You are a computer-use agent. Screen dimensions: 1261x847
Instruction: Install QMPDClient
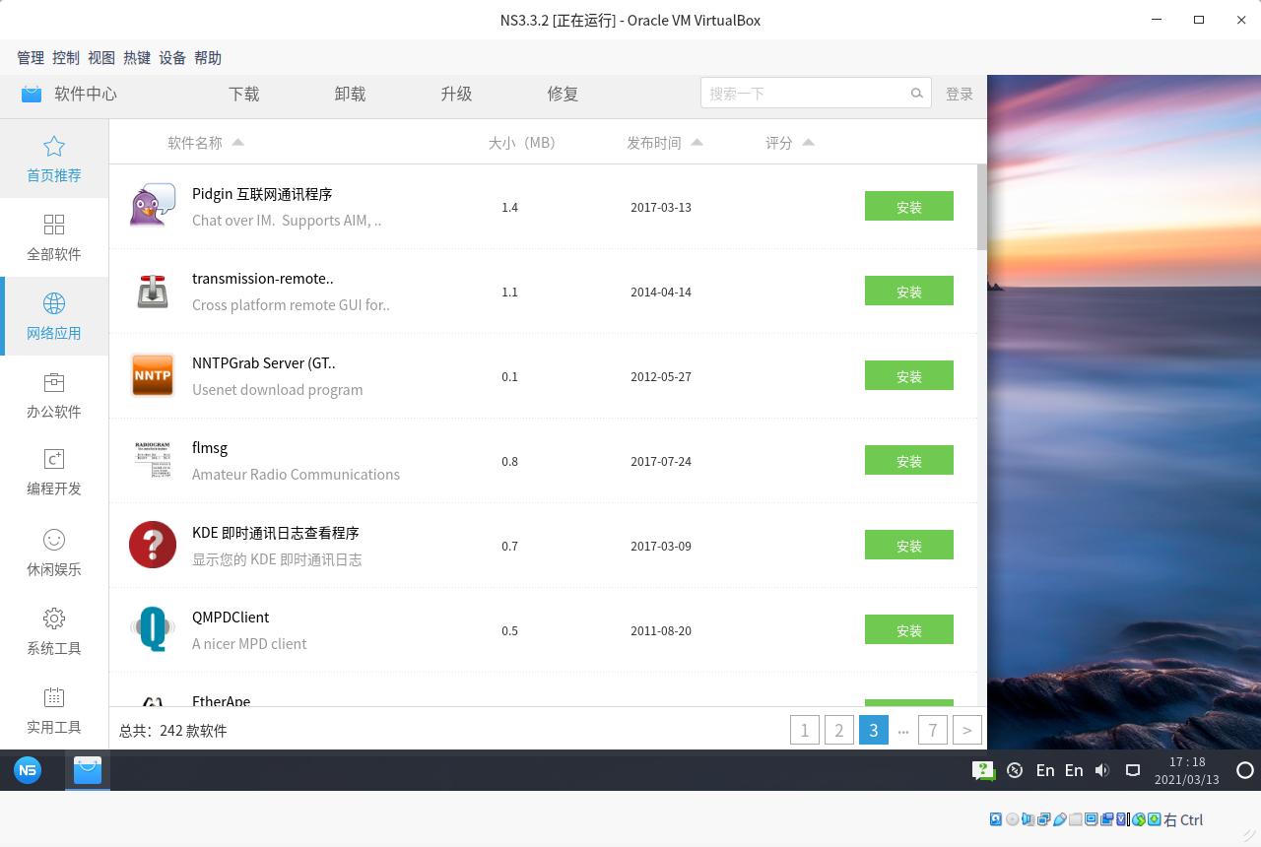(909, 629)
